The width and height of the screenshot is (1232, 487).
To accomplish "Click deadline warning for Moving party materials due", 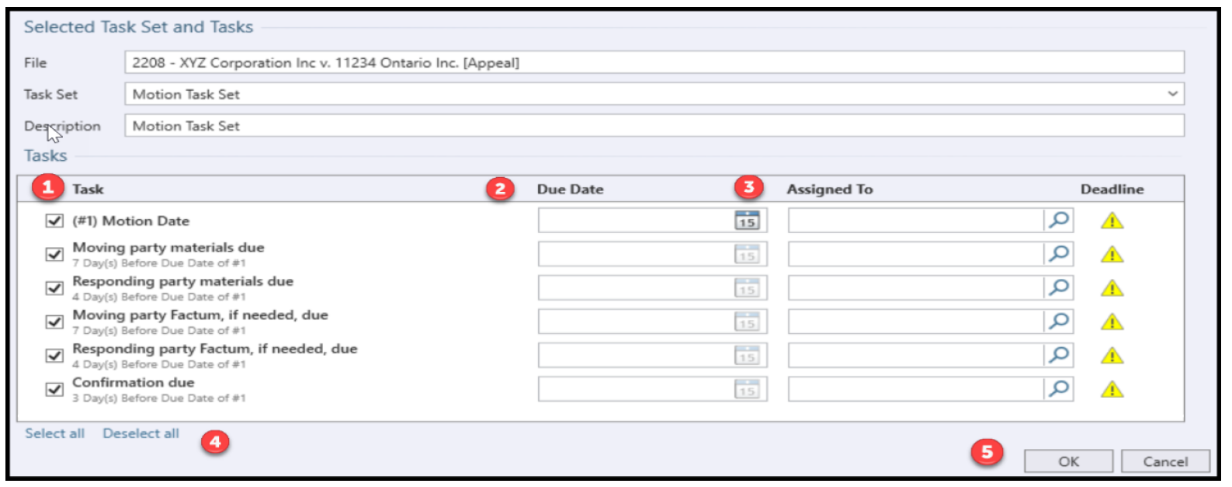I will 1112,255.
